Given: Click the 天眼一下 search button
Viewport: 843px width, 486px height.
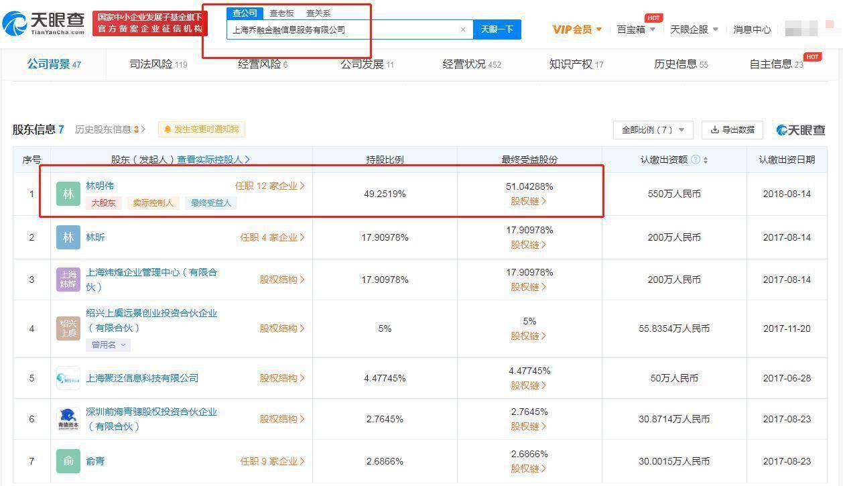Looking at the screenshot, I should click(497, 29).
